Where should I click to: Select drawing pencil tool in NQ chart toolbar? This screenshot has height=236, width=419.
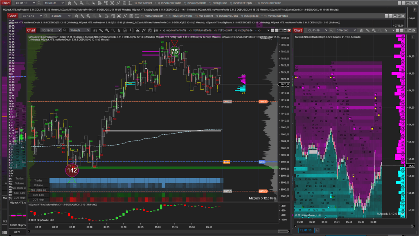(x=101, y=30)
